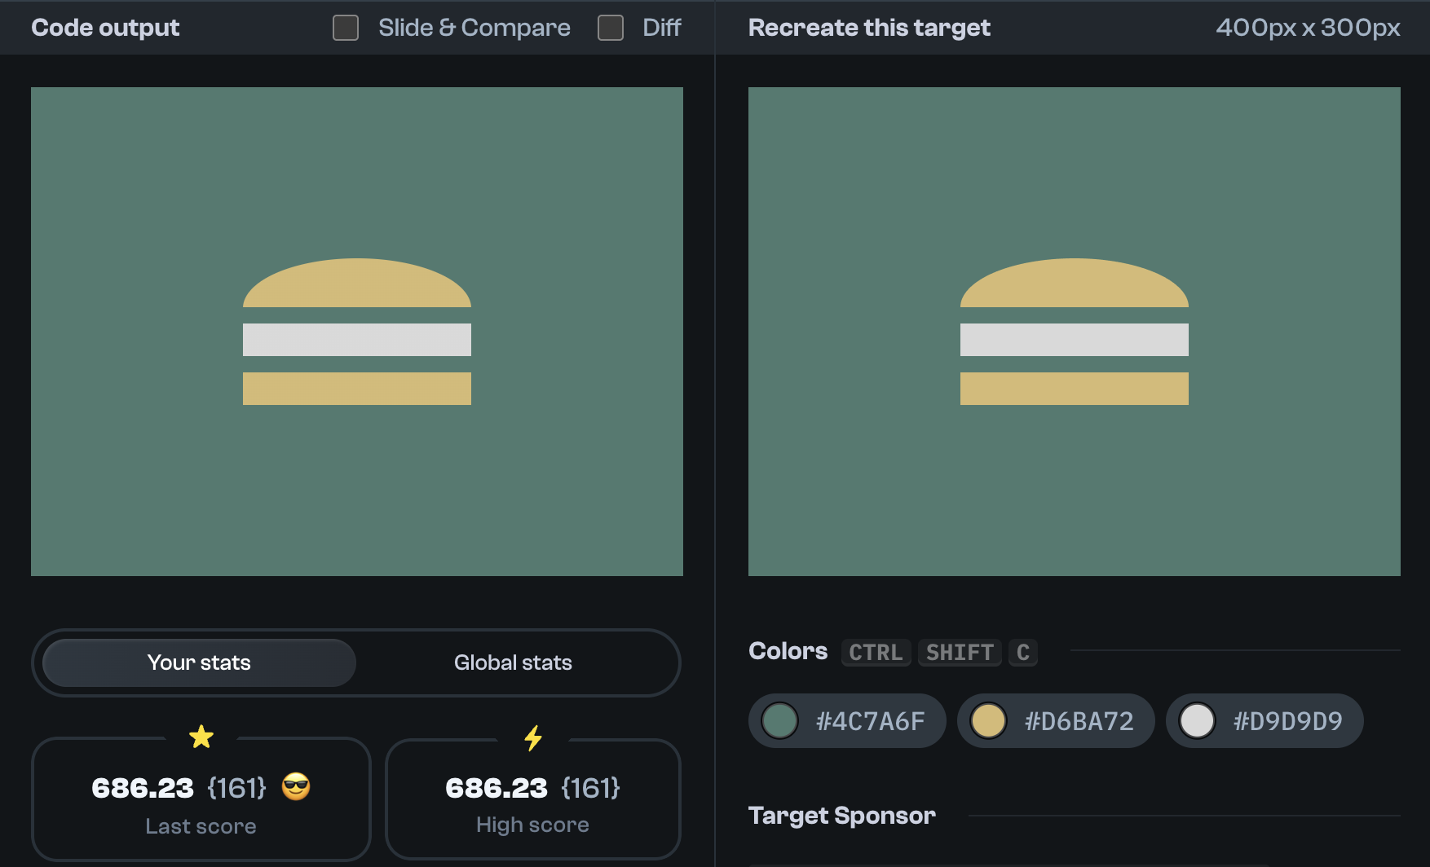
Task: Click the target burger image to recreate
Action: 1075,332
